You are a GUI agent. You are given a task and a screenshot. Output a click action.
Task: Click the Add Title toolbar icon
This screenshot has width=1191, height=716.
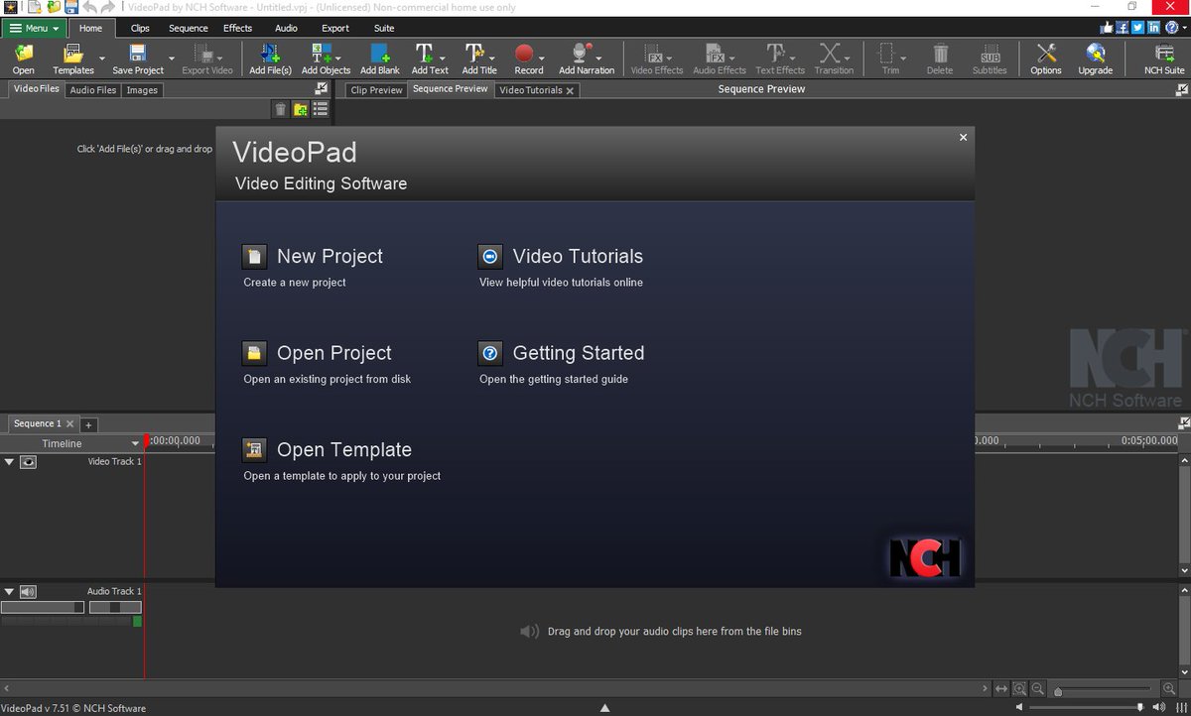pos(474,54)
